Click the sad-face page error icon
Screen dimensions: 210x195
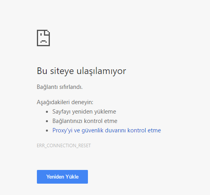(x=44, y=38)
